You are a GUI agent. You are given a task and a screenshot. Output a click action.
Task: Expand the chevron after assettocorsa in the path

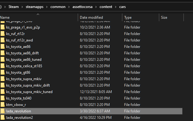(96, 7)
